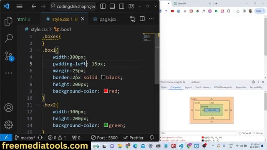
Task: Synchronize changes with the sync icon
Action: coord(40,137)
